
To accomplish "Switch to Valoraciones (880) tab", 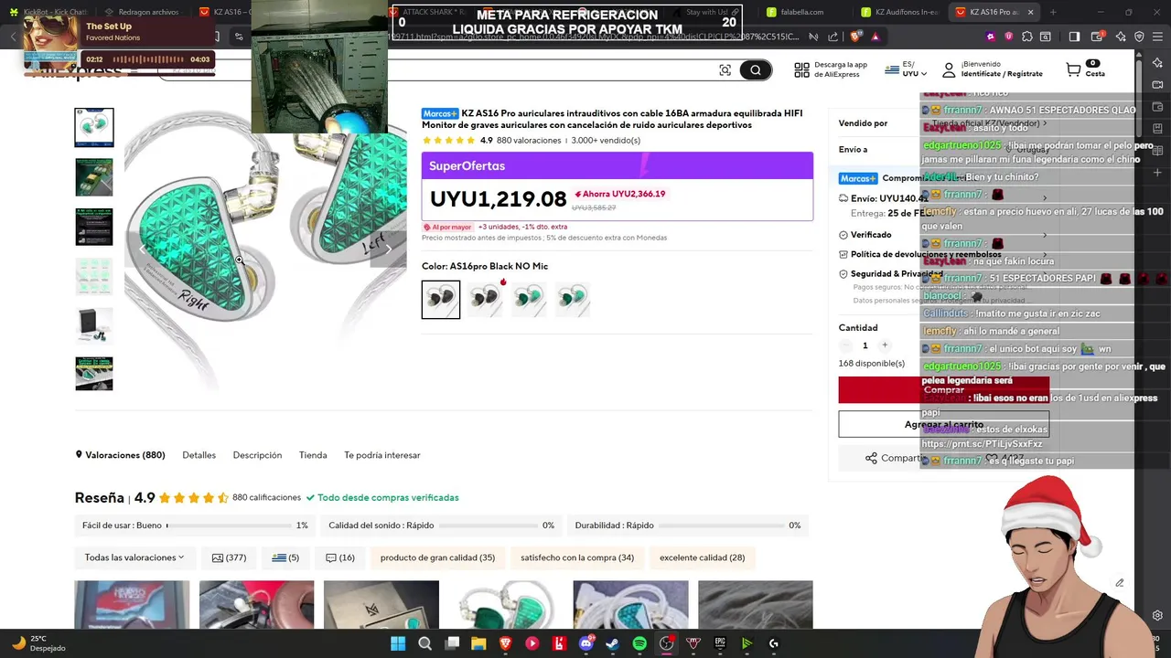I will (x=120, y=455).
